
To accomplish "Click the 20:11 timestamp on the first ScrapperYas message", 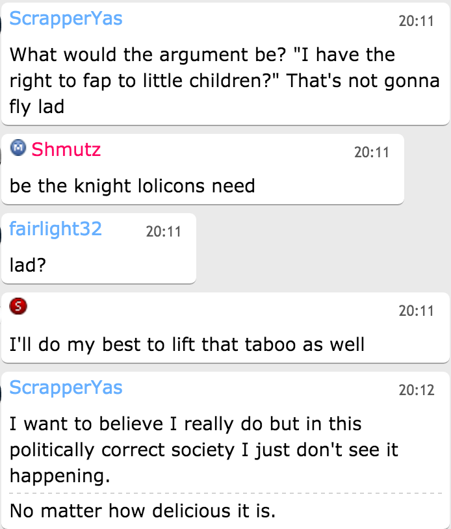I will [x=415, y=21].
